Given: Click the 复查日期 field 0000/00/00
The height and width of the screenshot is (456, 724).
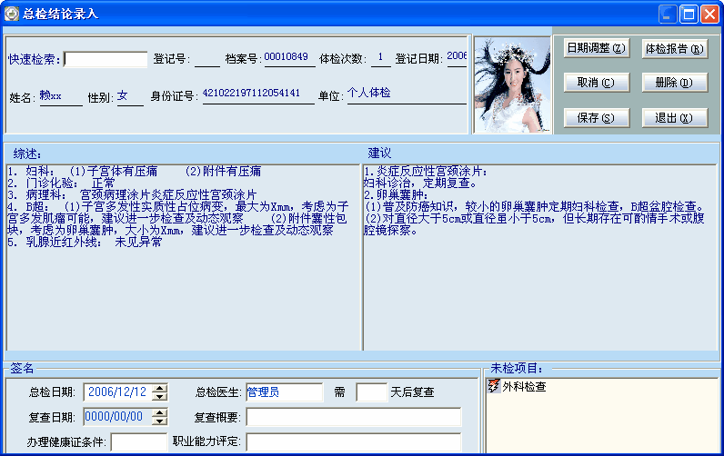Looking at the screenshot, I should click(118, 417).
